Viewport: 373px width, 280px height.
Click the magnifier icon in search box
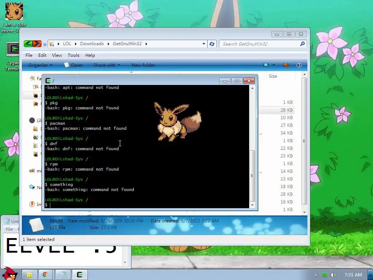pos(302,44)
